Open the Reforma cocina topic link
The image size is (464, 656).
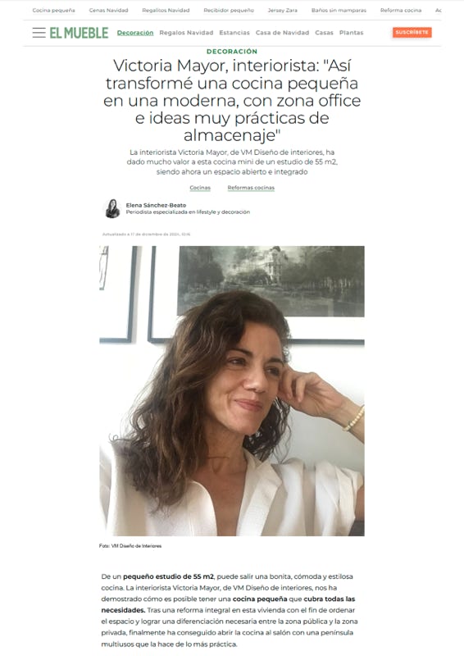click(x=400, y=10)
